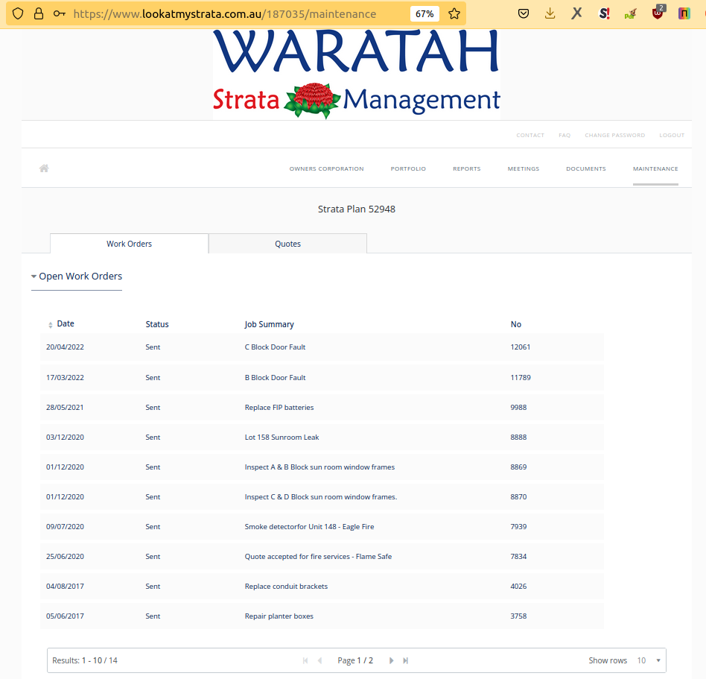Click work order number 12061

[520, 347]
